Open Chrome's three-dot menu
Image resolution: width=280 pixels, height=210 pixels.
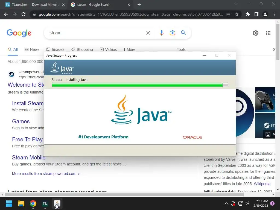pos(274,14)
